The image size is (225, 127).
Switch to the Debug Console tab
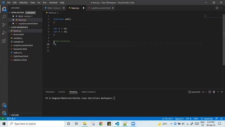click(88, 92)
